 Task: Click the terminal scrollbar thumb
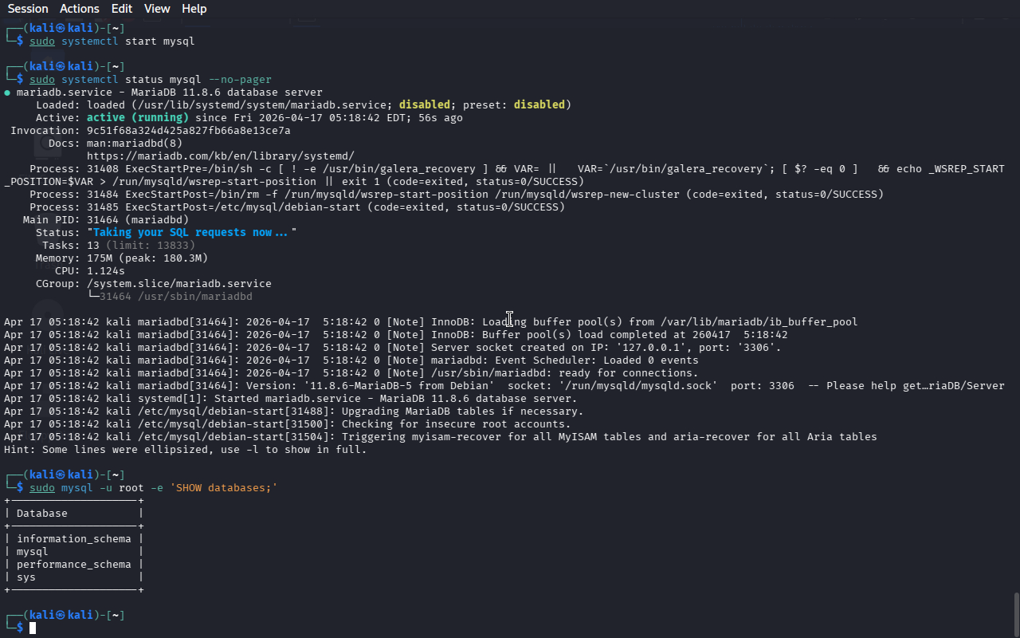pos(1015,614)
